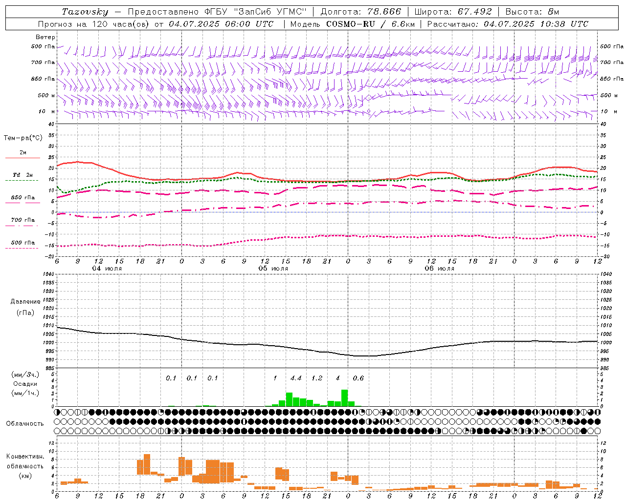
Task: Click the Осадки precipitation label
Action: 25,384
